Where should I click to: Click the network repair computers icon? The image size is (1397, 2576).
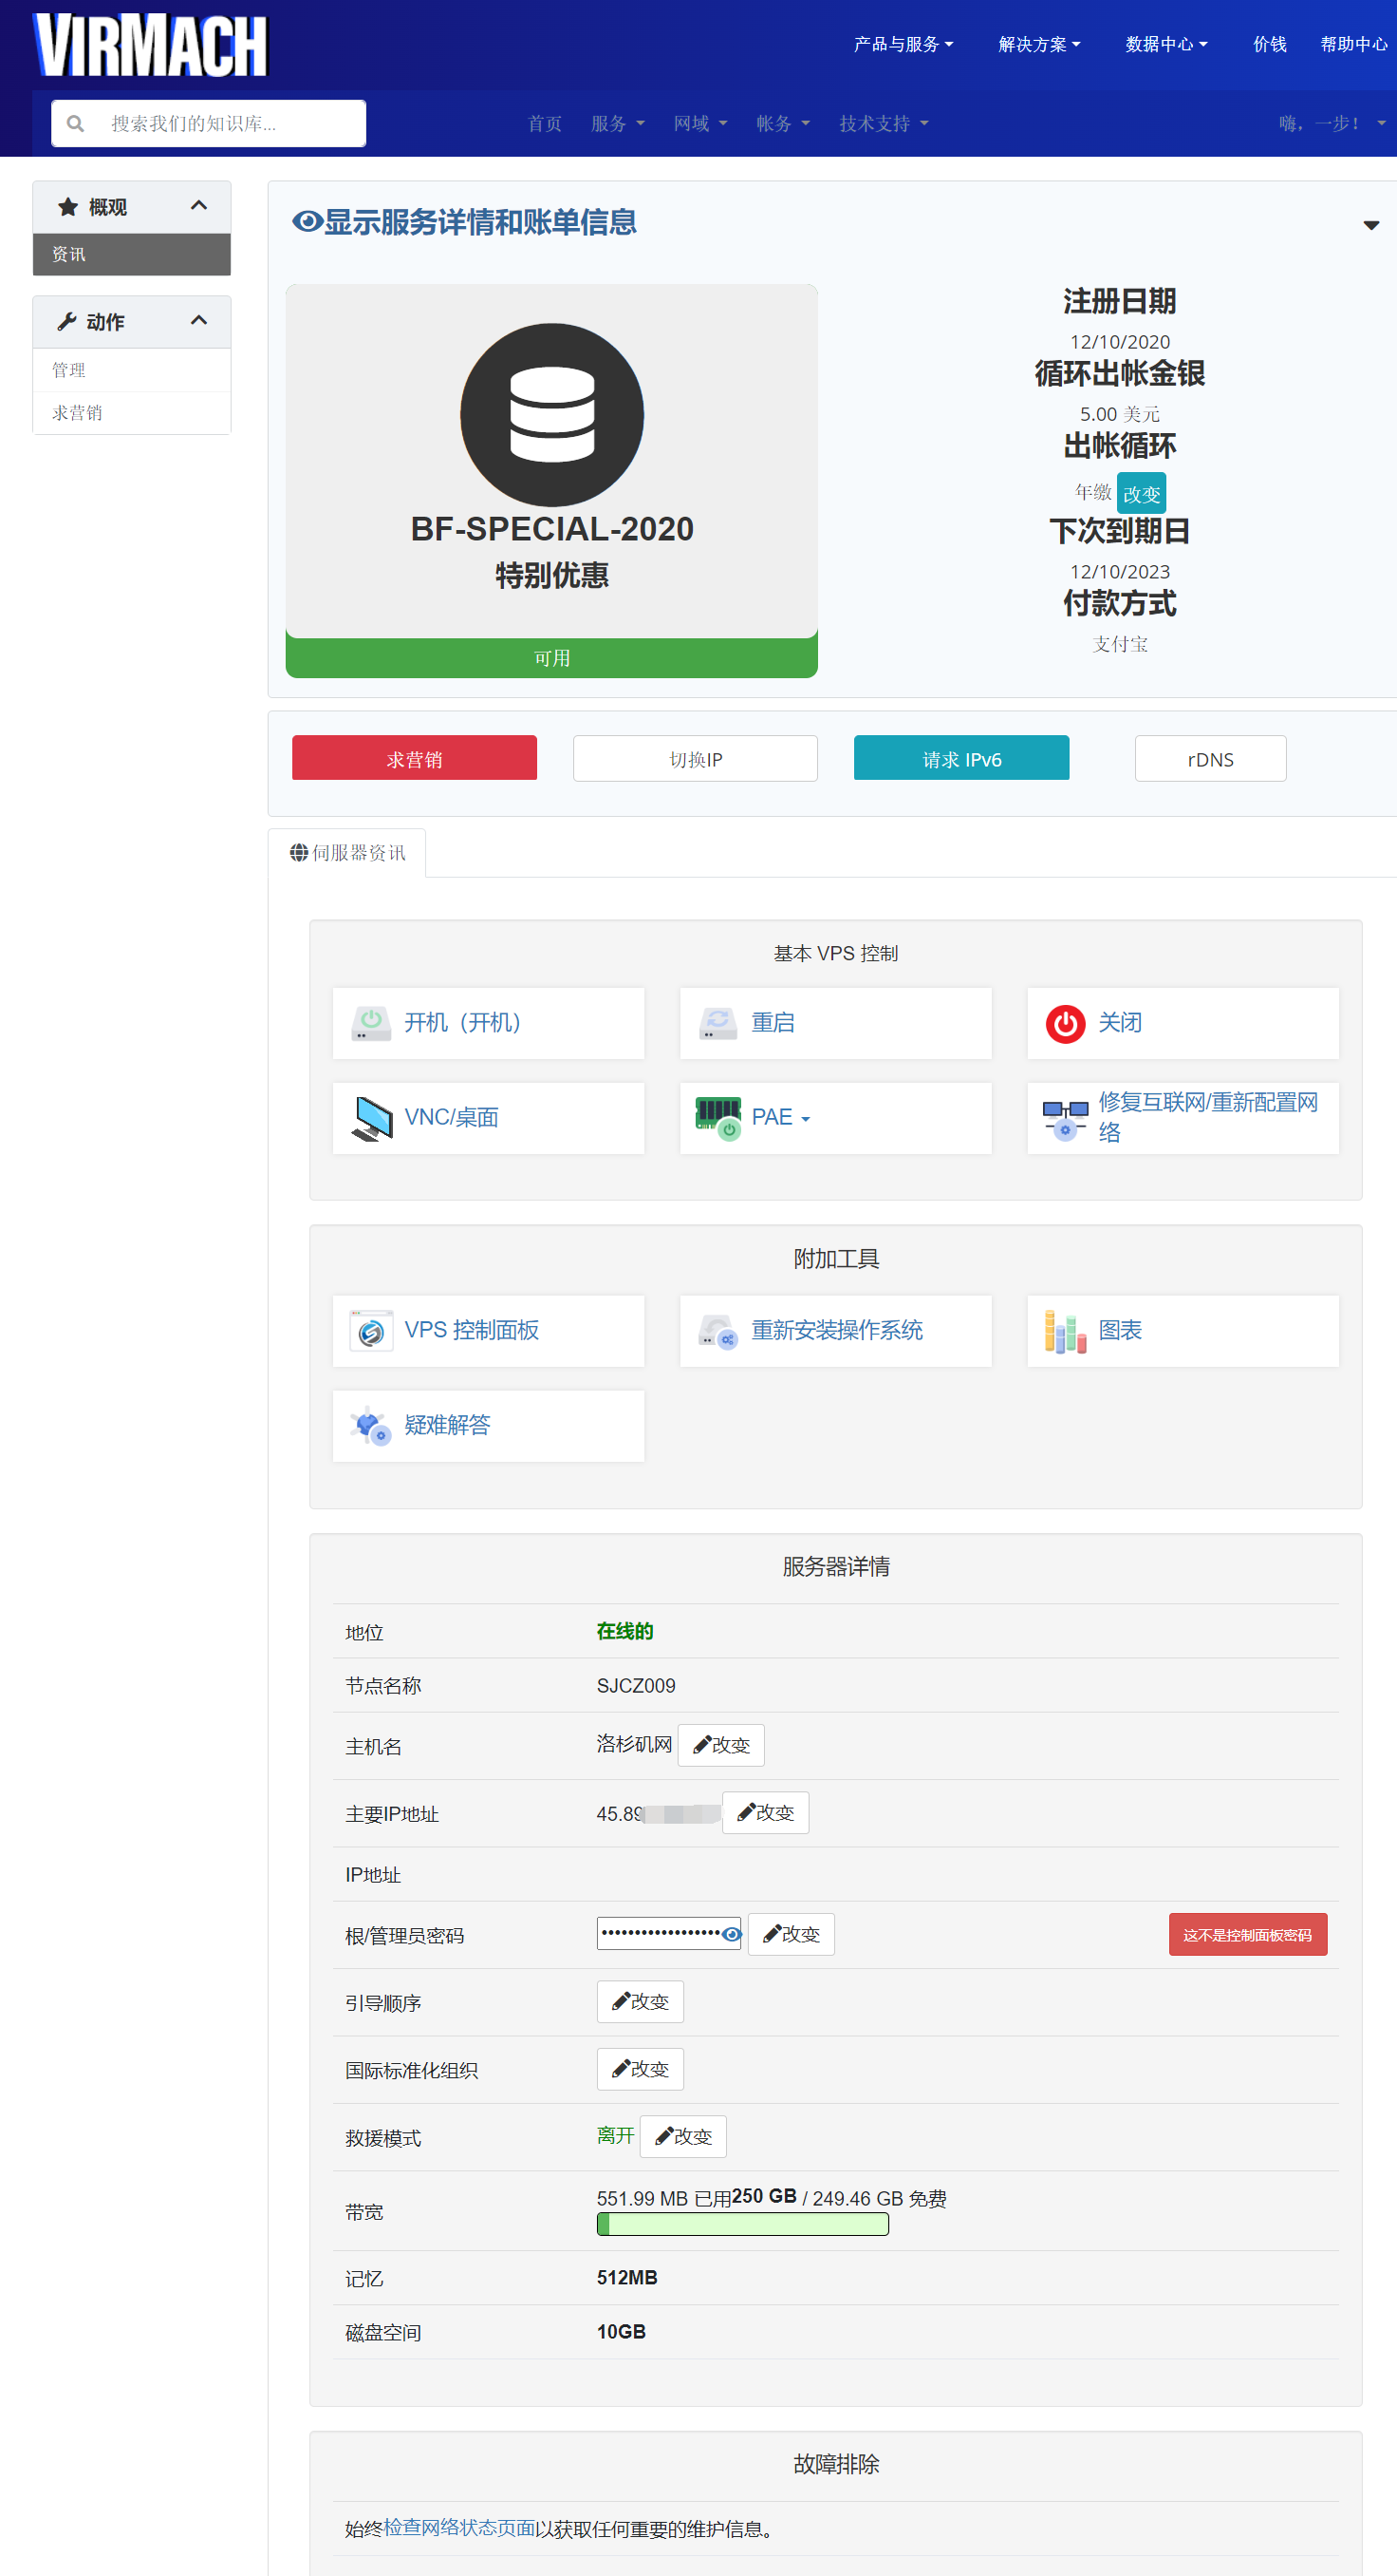click(x=1065, y=1118)
